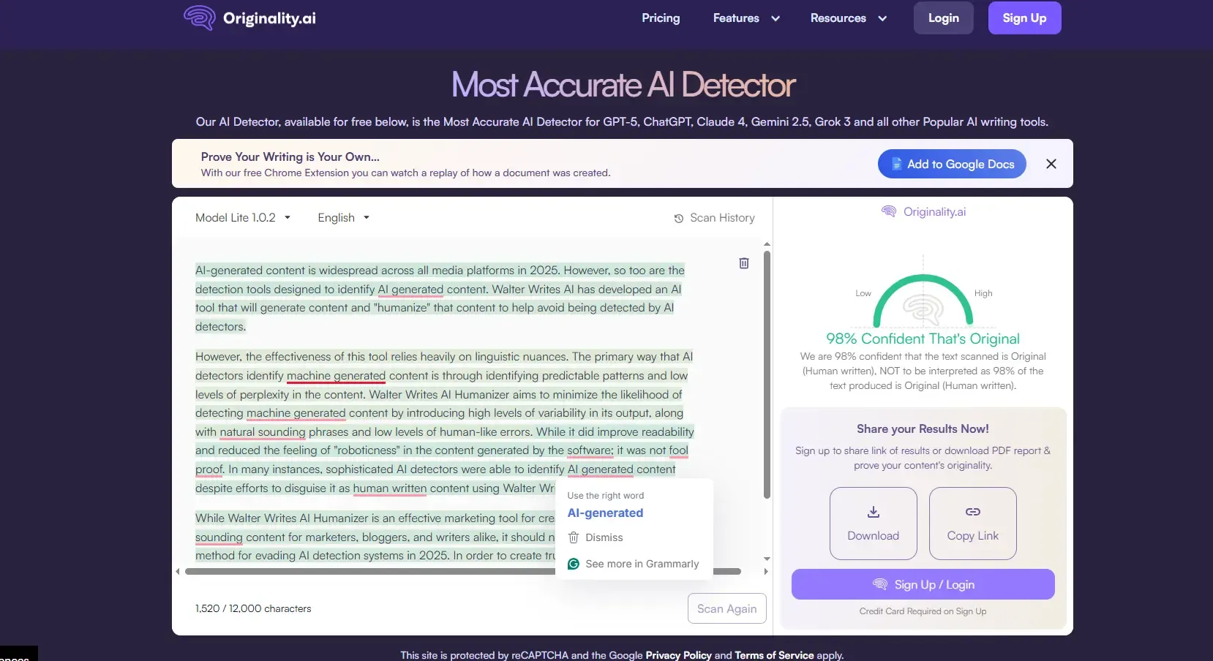1213x661 pixels.
Task: Expand the Resources navigation menu
Action: [x=848, y=18]
